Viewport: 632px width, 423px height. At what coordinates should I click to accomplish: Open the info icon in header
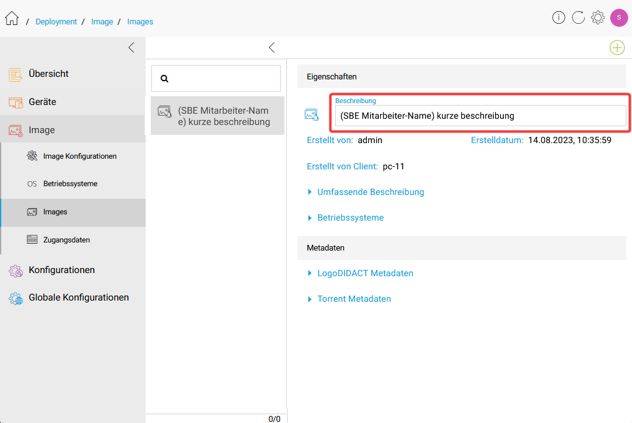click(559, 17)
